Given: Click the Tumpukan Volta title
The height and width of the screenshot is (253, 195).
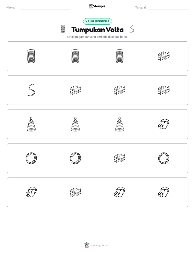Looking at the screenshot, I should pyautogui.click(x=97, y=30).
